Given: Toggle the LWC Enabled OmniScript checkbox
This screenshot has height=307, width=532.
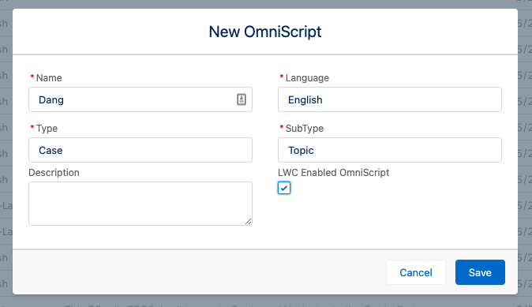Looking at the screenshot, I should (284, 188).
